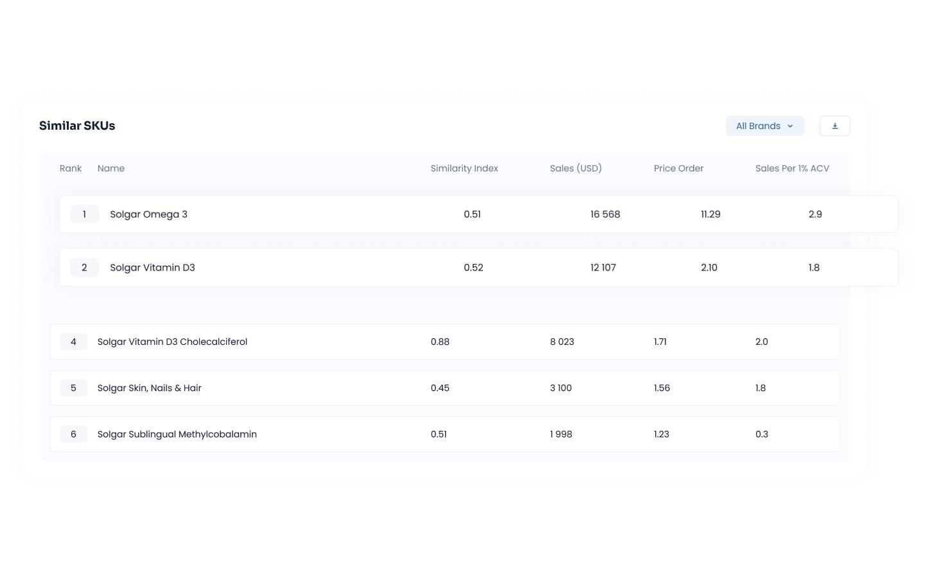Click the 1.23 price order value
The height and width of the screenshot is (578, 925).
662,434
